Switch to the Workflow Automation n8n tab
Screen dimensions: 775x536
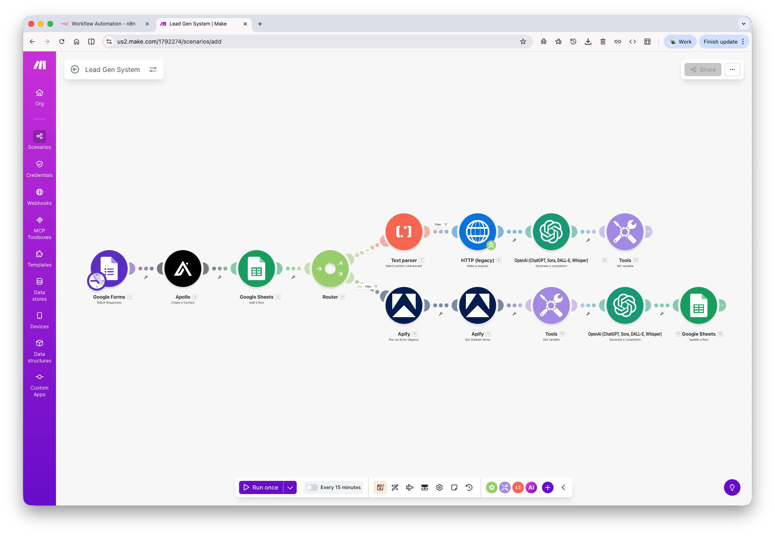(103, 23)
